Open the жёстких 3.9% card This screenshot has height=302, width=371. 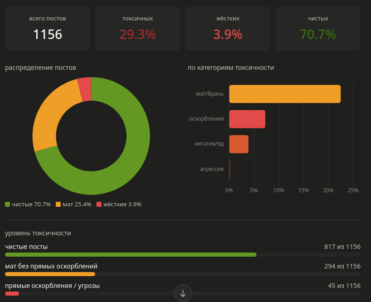pyautogui.click(x=228, y=29)
